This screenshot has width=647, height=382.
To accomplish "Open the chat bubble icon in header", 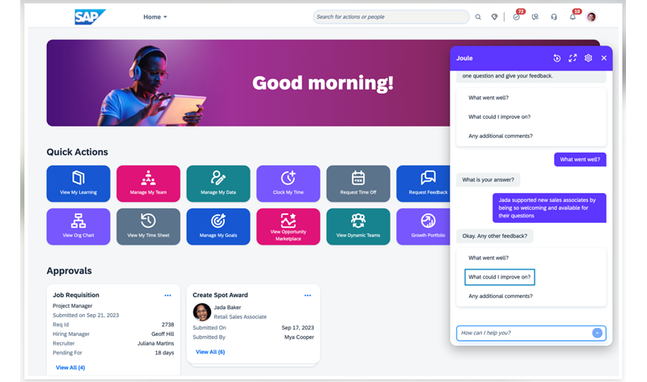I will coord(535,17).
